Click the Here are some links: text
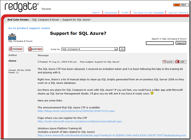Screen dimensions: 191x140 point(50,101)
